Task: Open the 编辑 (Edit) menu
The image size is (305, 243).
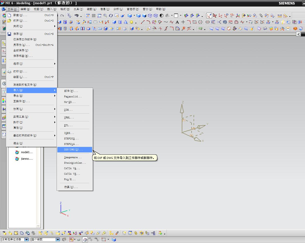Action: click(25, 9)
